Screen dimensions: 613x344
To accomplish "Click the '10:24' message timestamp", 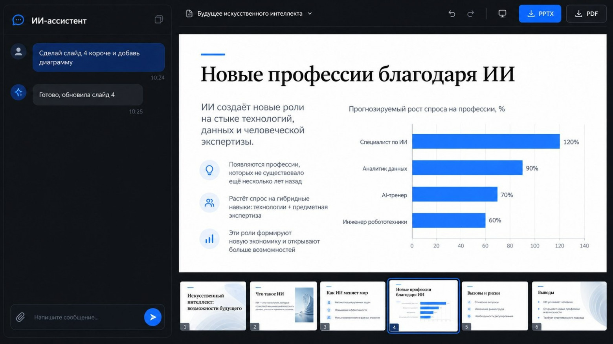I will (158, 78).
